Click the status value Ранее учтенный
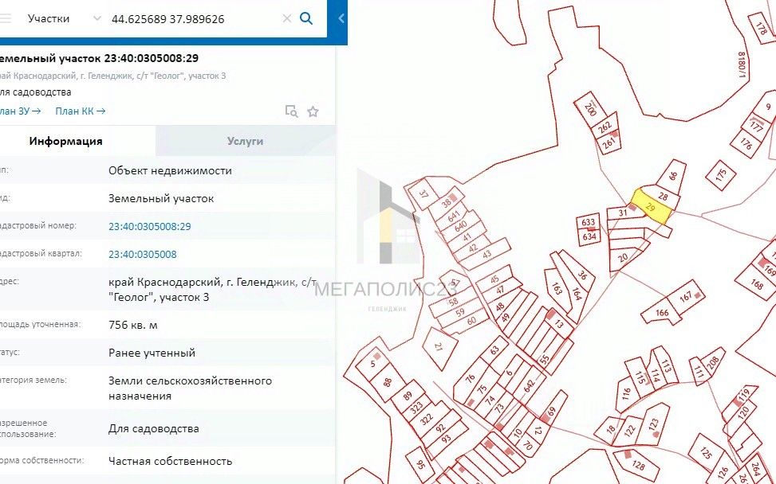This screenshot has width=776, height=484. click(x=152, y=353)
